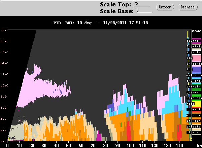Click the 'cld-drops' legend label
202x148 pixels.
pyautogui.click(x=194, y=132)
